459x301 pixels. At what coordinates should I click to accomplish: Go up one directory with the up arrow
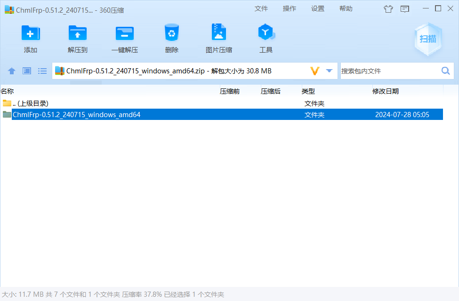(x=12, y=71)
